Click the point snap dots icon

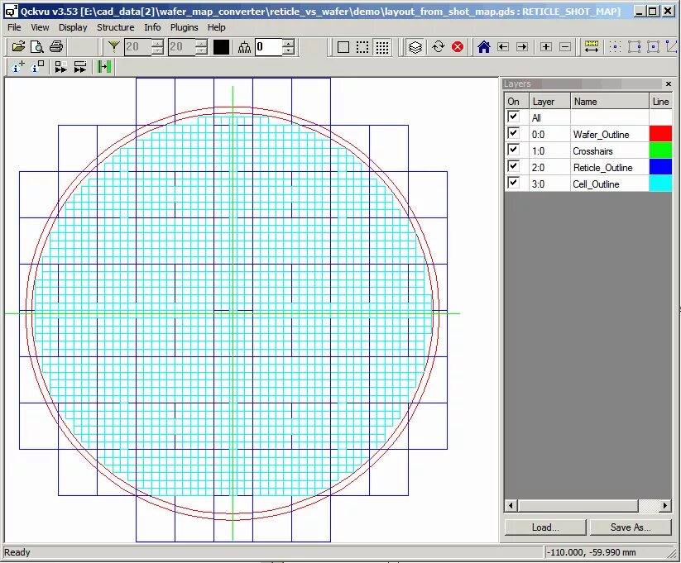pos(615,47)
